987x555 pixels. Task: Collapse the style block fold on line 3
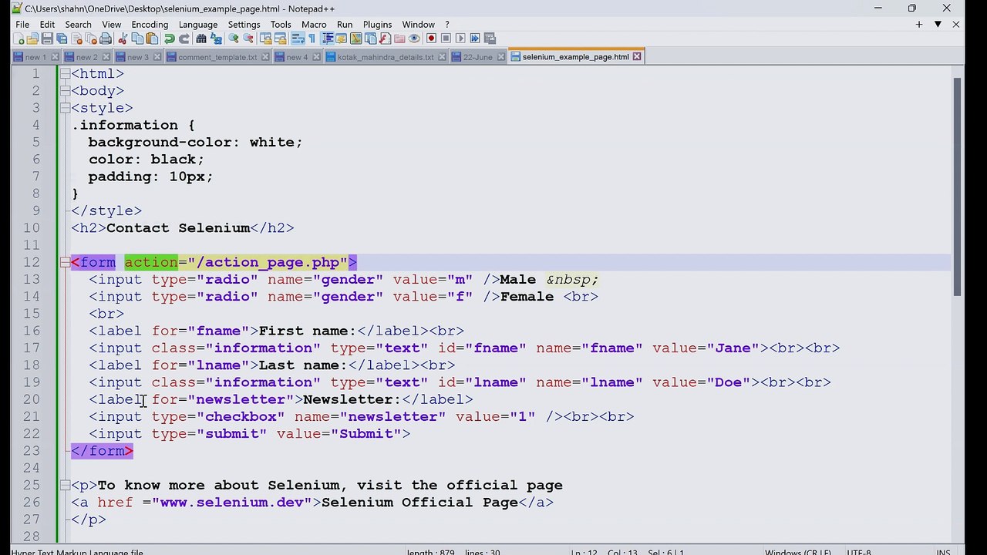pos(65,108)
